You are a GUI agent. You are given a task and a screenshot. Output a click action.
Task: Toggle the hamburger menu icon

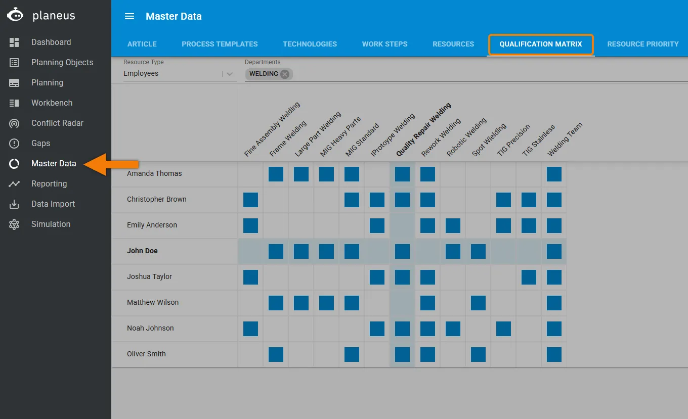click(x=130, y=16)
